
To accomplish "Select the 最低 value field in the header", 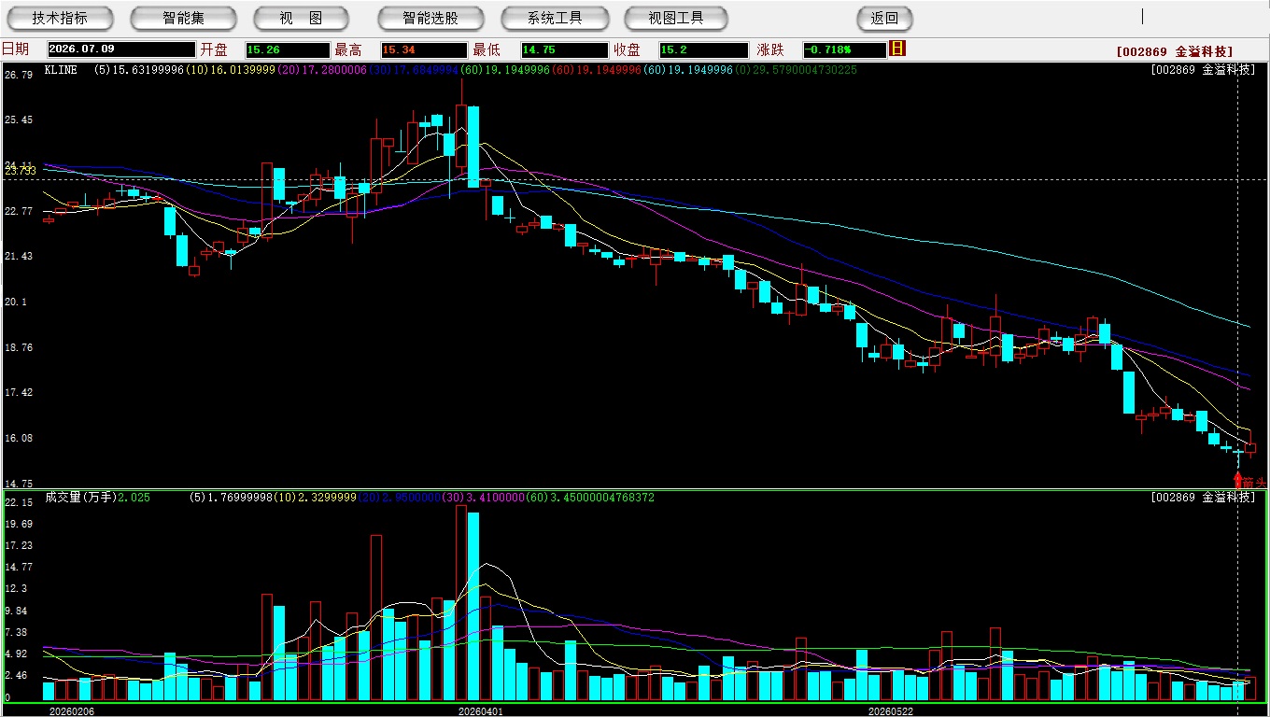I will point(564,49).
